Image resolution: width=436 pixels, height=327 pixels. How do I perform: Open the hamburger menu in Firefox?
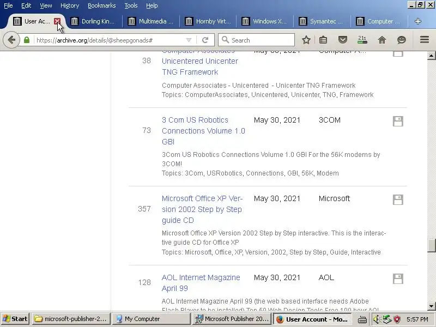point(425,40)
